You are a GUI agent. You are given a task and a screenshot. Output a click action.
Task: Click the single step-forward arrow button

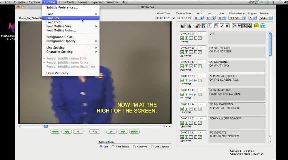[111, 132]
